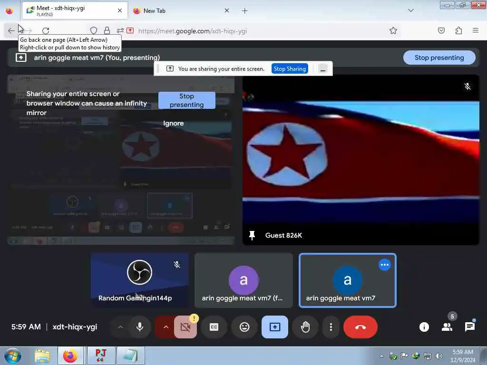Open a new browser tab with plus
This screenshot has height=365, width=487.
click(x=244, y=11)
